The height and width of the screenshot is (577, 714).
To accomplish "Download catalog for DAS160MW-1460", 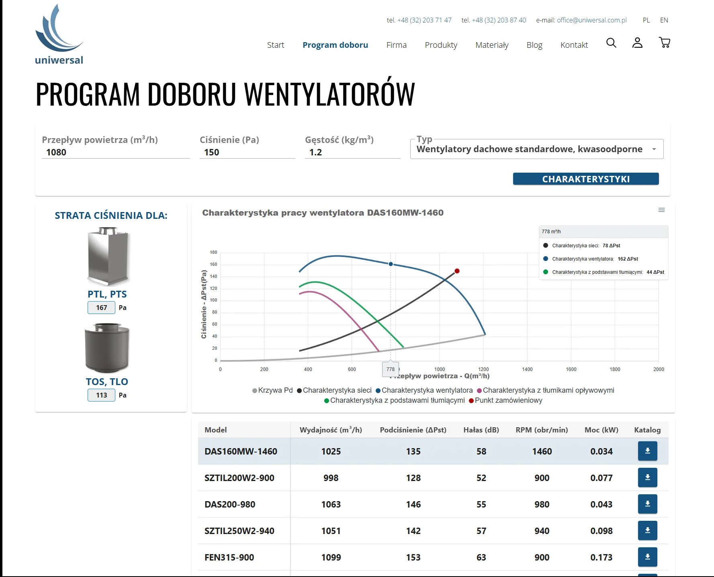I will [647, 451].
